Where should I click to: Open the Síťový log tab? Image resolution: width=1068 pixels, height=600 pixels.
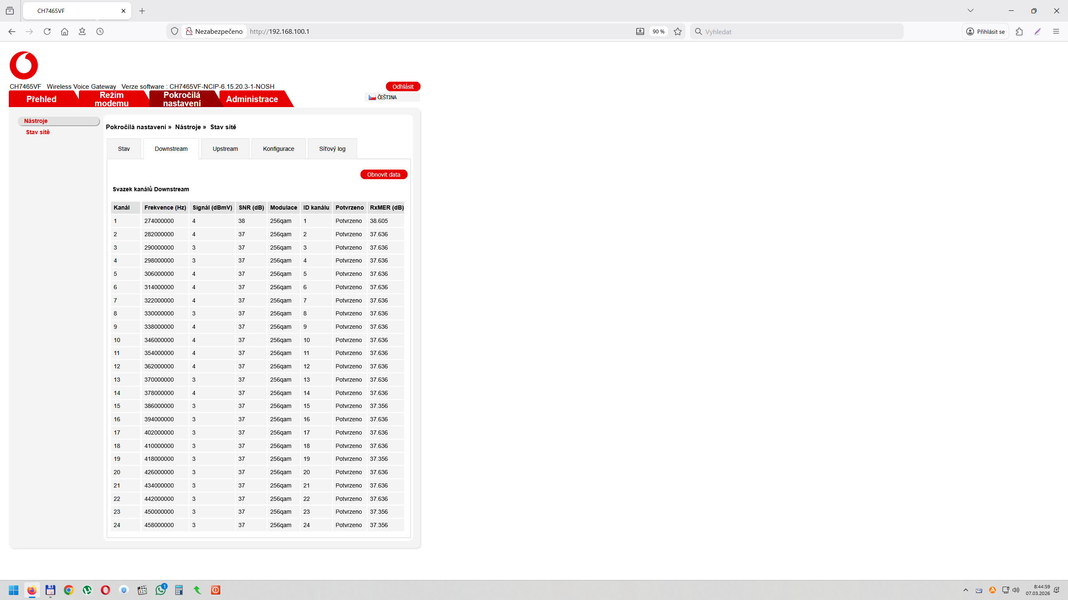pos(332,149)
